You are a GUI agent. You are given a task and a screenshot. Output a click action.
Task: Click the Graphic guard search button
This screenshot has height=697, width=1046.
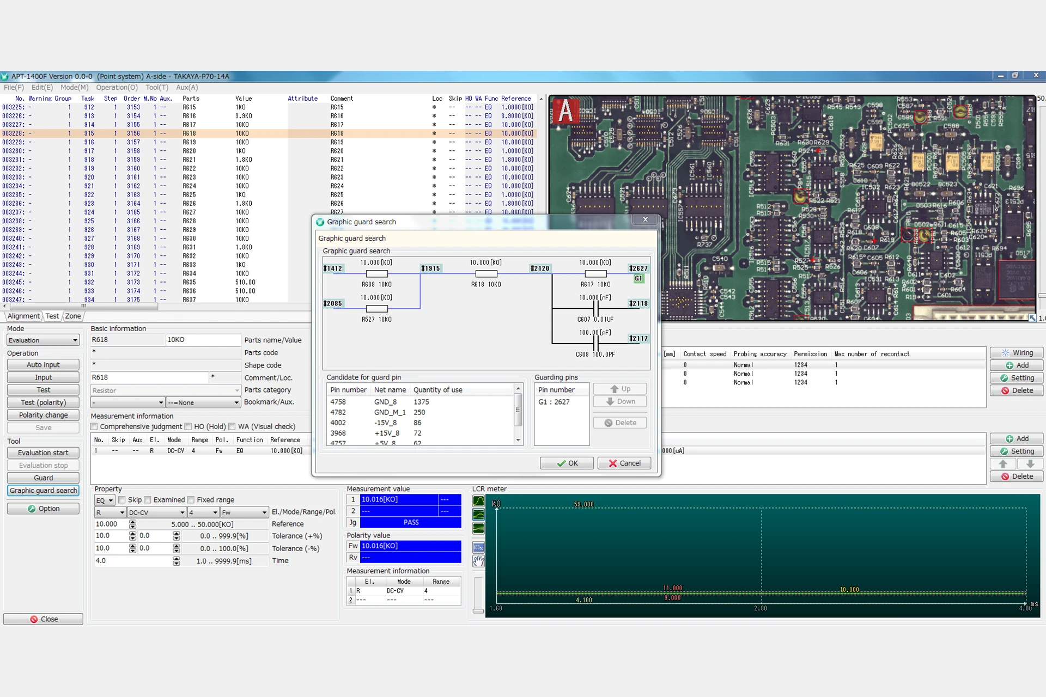(43, 491)
